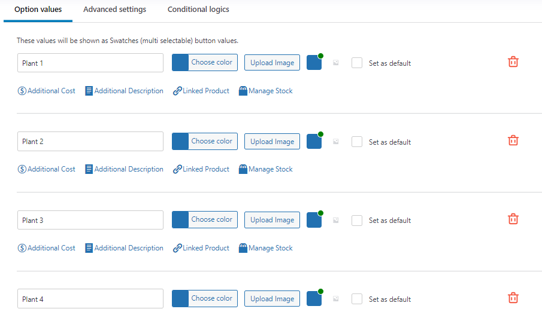Click Plant 1 image placeholder icon
542x309 pixels.
pos(335,63)
